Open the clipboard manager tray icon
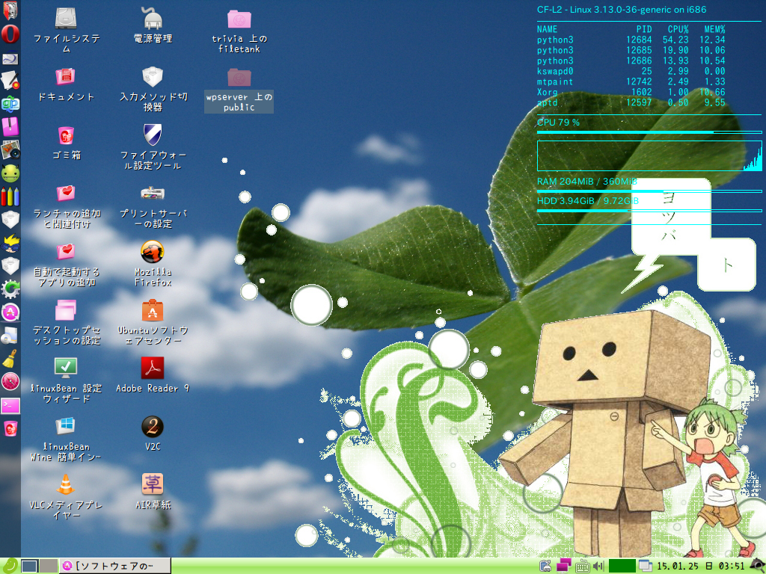This screenshot has width=766, height=574. point(545,567)
